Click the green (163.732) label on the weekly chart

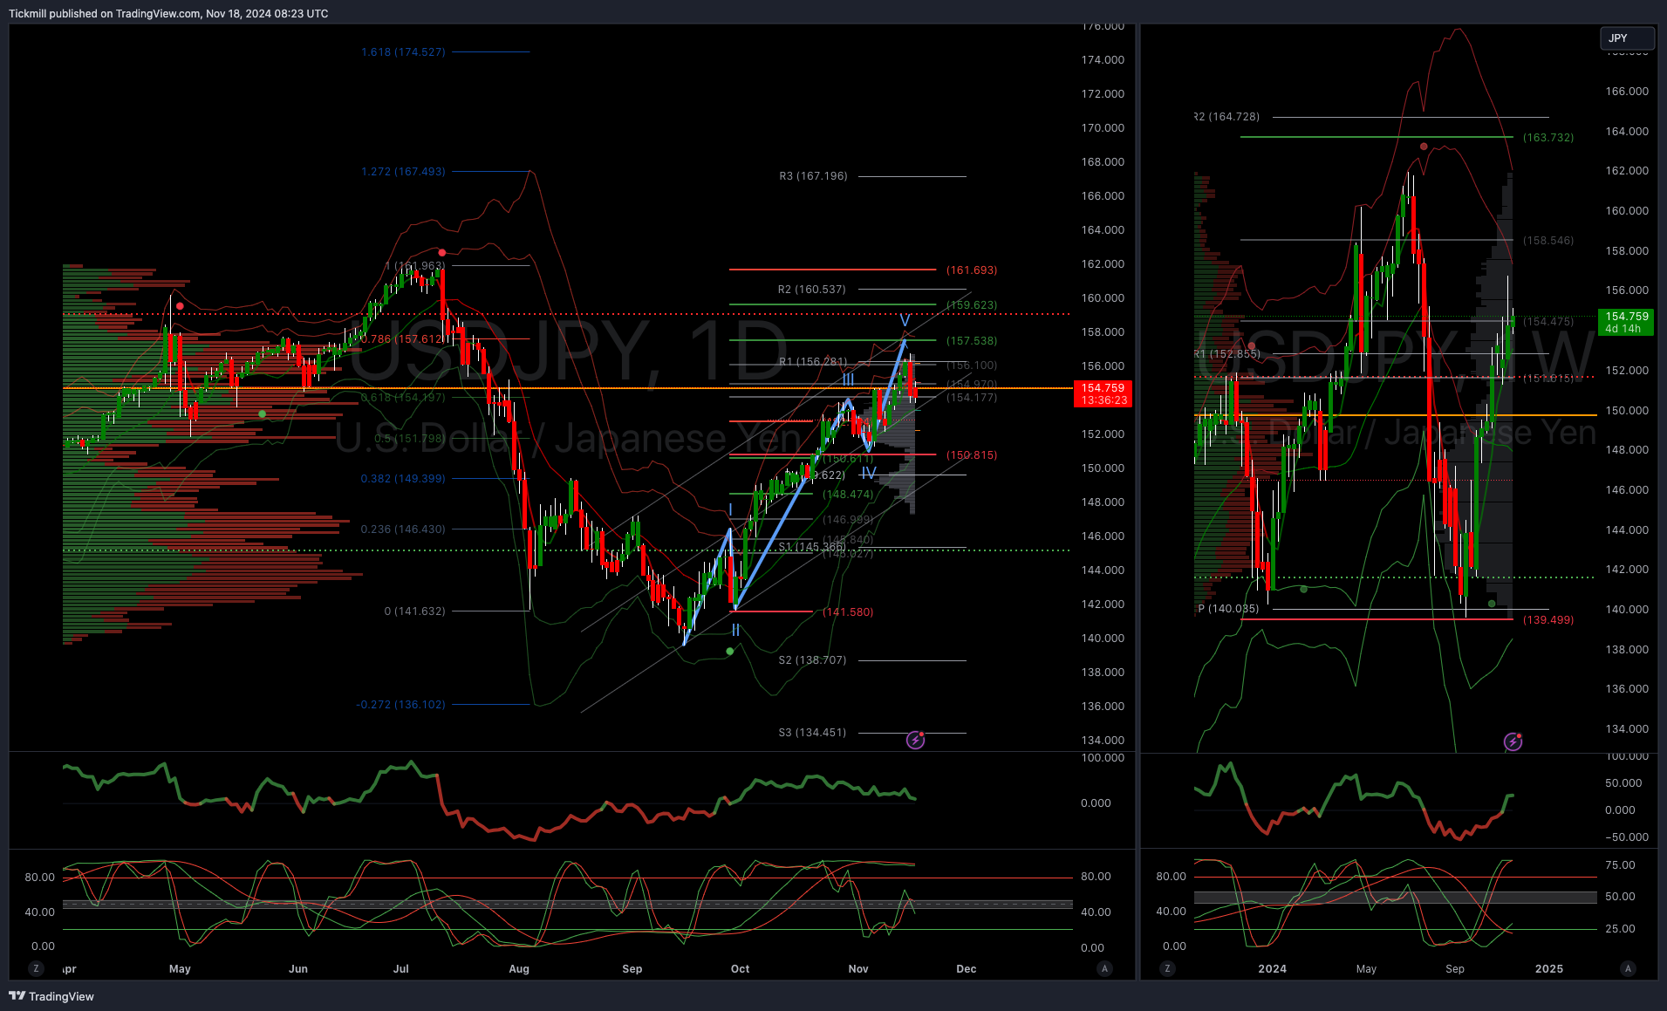coord(1548,138)
